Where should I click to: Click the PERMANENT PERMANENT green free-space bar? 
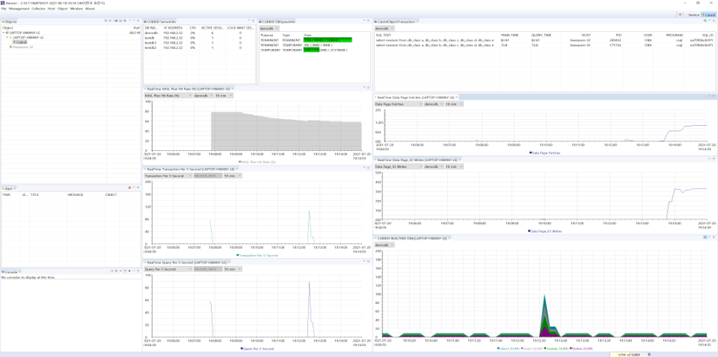328,41
